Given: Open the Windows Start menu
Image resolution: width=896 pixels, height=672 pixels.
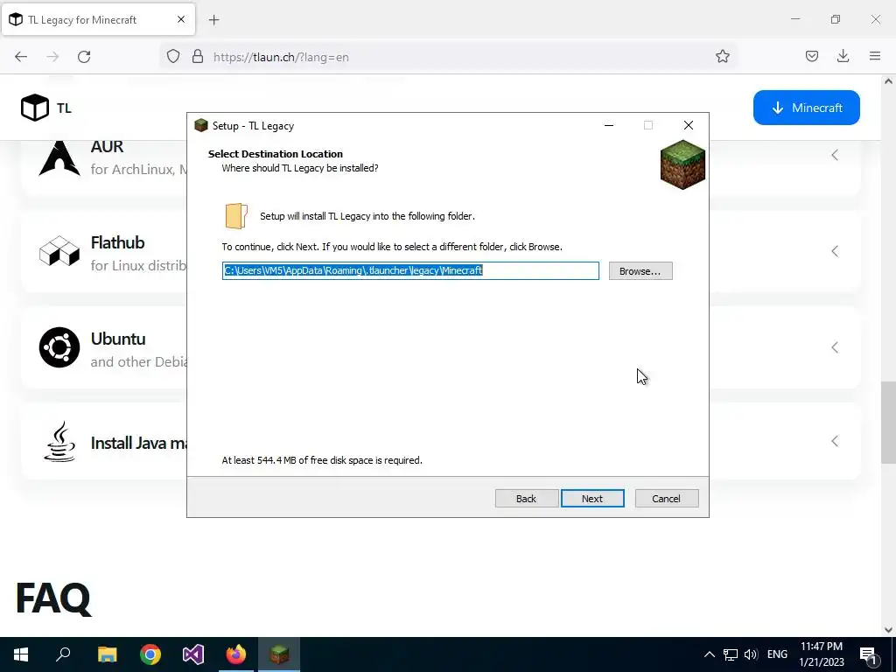Looking at the screenshot, I should point(21,654).
